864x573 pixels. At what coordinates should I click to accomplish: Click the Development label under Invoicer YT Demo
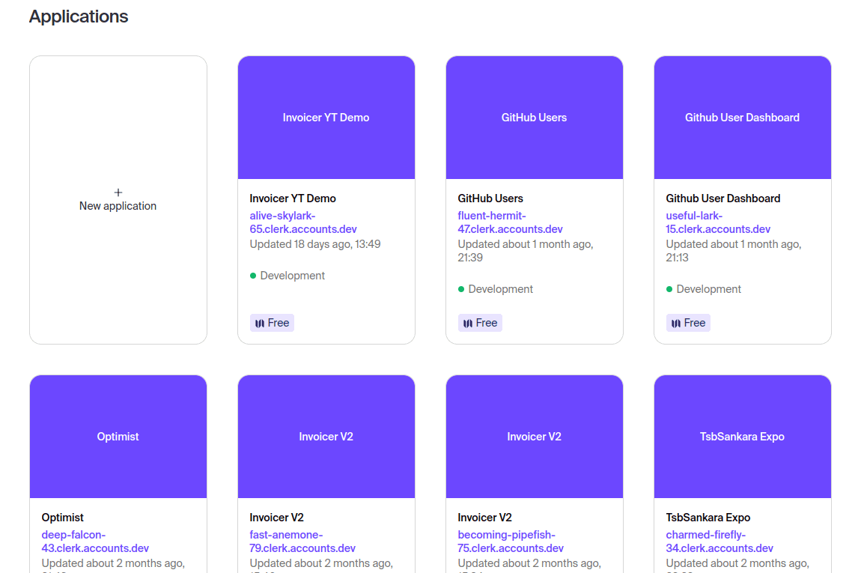pos(292,275)
